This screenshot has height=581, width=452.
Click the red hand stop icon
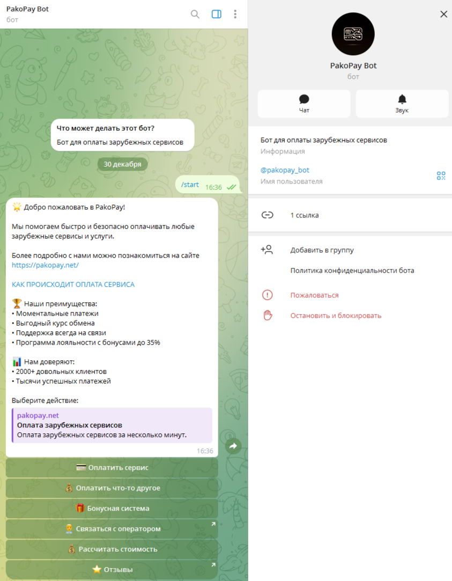click(268, 315)
